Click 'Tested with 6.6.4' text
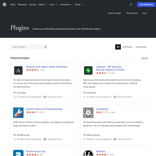The height and width of the screenshot is (156, 156). click(x=54, y=139)
